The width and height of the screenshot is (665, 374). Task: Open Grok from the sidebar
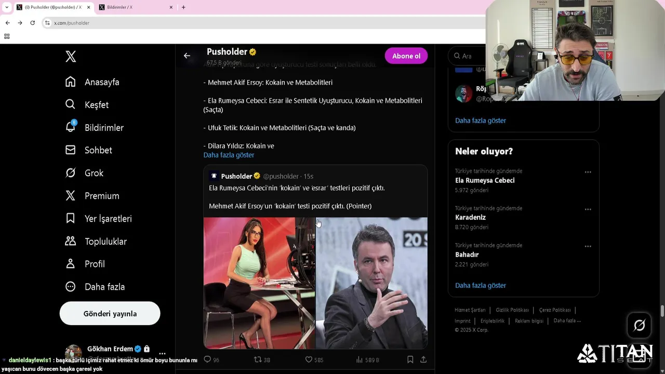(x=84, y=173)
